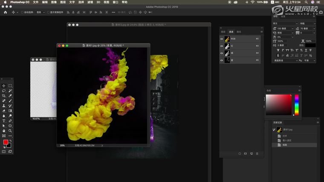Switch to the 路径 tab
Image resolution: width=324 pixels, height=182 pixels.
(239, 32)
